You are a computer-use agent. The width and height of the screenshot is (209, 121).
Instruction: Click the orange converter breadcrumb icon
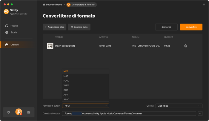coord(68,5)
